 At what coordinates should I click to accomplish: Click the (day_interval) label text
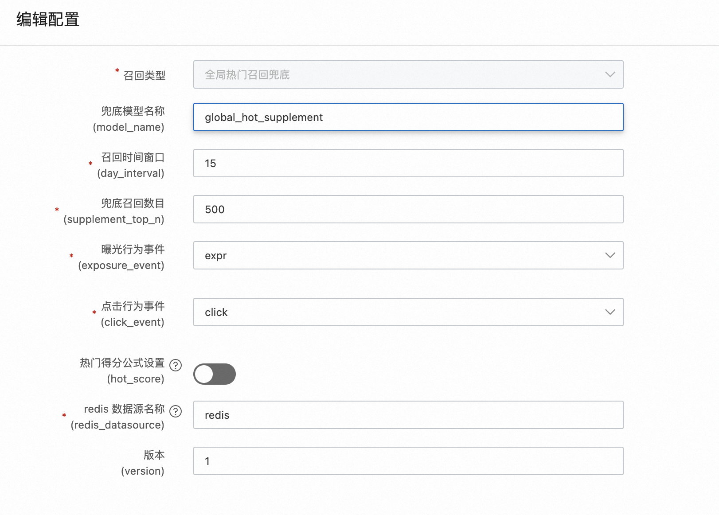point(131,173)
